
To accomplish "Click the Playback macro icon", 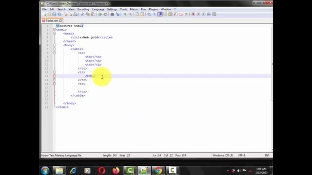I will pos(204,14).
